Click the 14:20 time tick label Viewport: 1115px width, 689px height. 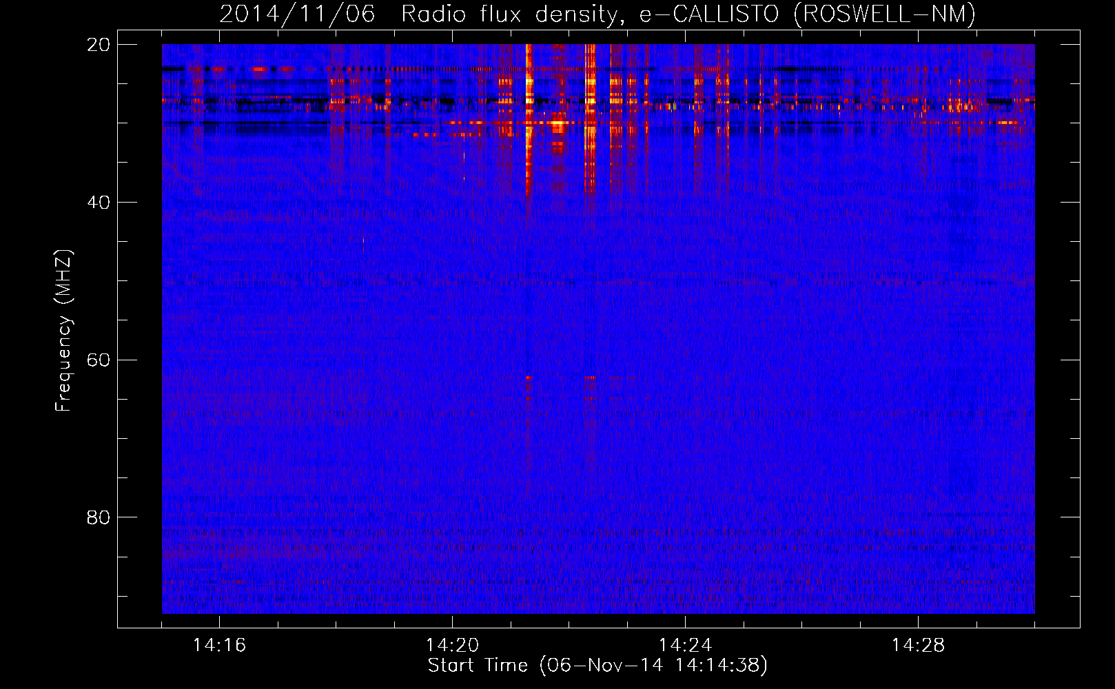tap(452, 646)
